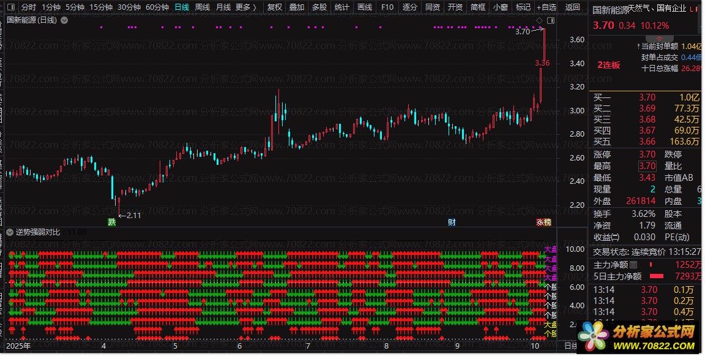The image size is (705, 356).
Task: Click the 买五 bid row
Action: click(x=646, y=142)
